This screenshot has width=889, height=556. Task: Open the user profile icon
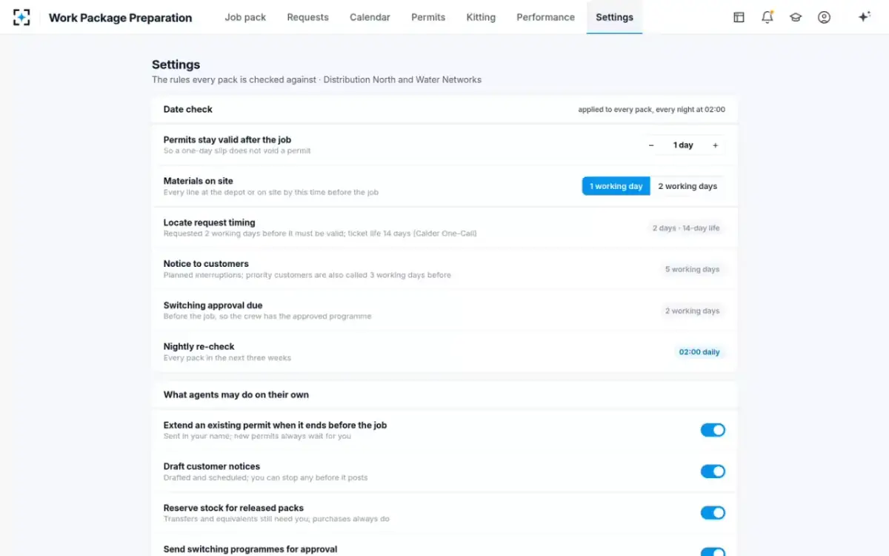[x=824, y=17]
